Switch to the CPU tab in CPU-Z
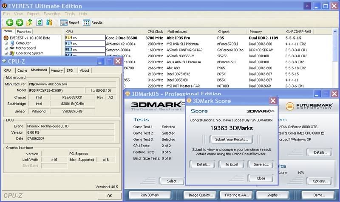 7,70
